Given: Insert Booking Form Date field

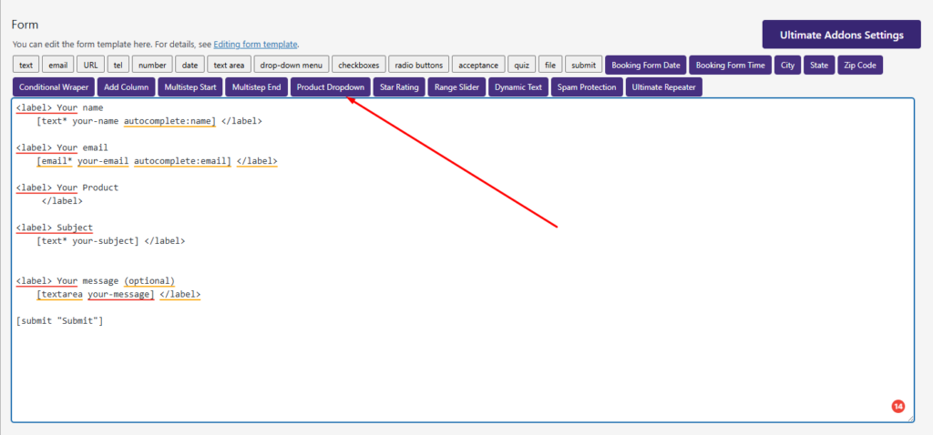Looking at the screenshot, I should click(646, 65).
